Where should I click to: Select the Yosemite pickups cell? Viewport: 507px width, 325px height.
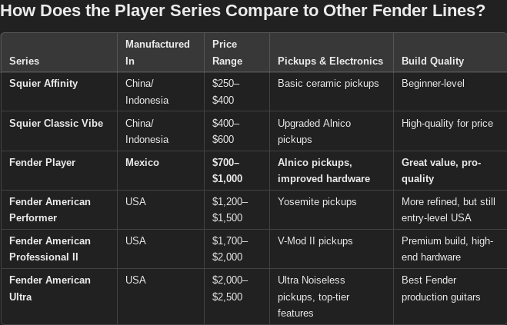tap(317, 201)
